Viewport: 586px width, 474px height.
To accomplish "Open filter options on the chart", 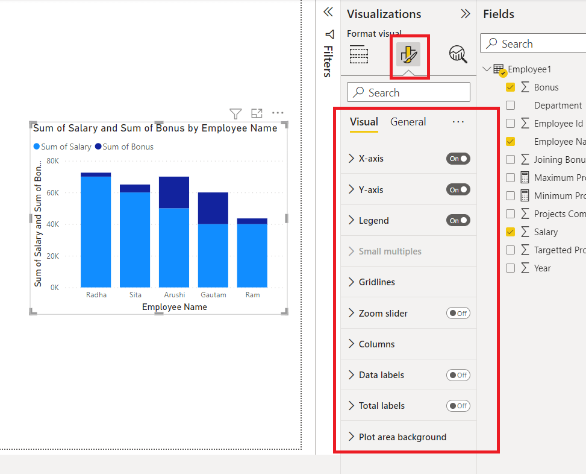I will pos(235,113).
